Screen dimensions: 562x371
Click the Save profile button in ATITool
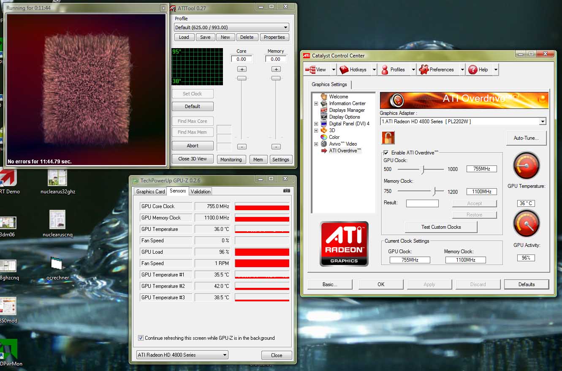tap(205, 37)
